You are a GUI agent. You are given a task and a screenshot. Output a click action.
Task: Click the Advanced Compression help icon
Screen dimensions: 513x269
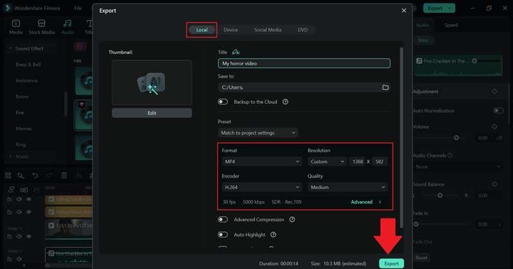coord(292,220)
